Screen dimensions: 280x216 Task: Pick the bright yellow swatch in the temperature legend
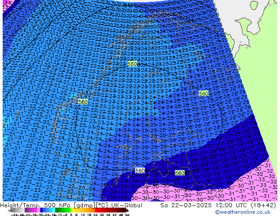(72, 210)
